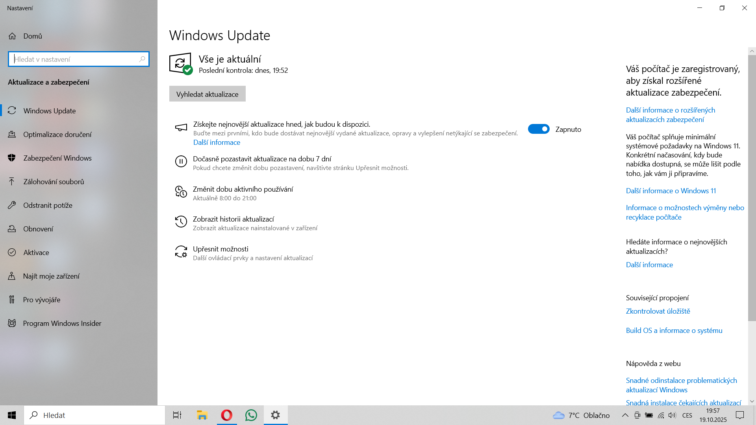Open Opera browser from the taskbar
This screenshot has width=756, height=425.
tap(227, 415)
